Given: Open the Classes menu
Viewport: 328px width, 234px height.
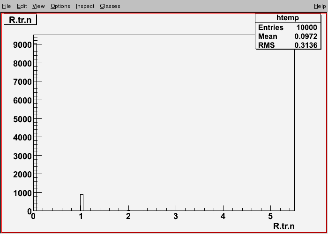Looking at the screenshot, I should coord(110,6).
